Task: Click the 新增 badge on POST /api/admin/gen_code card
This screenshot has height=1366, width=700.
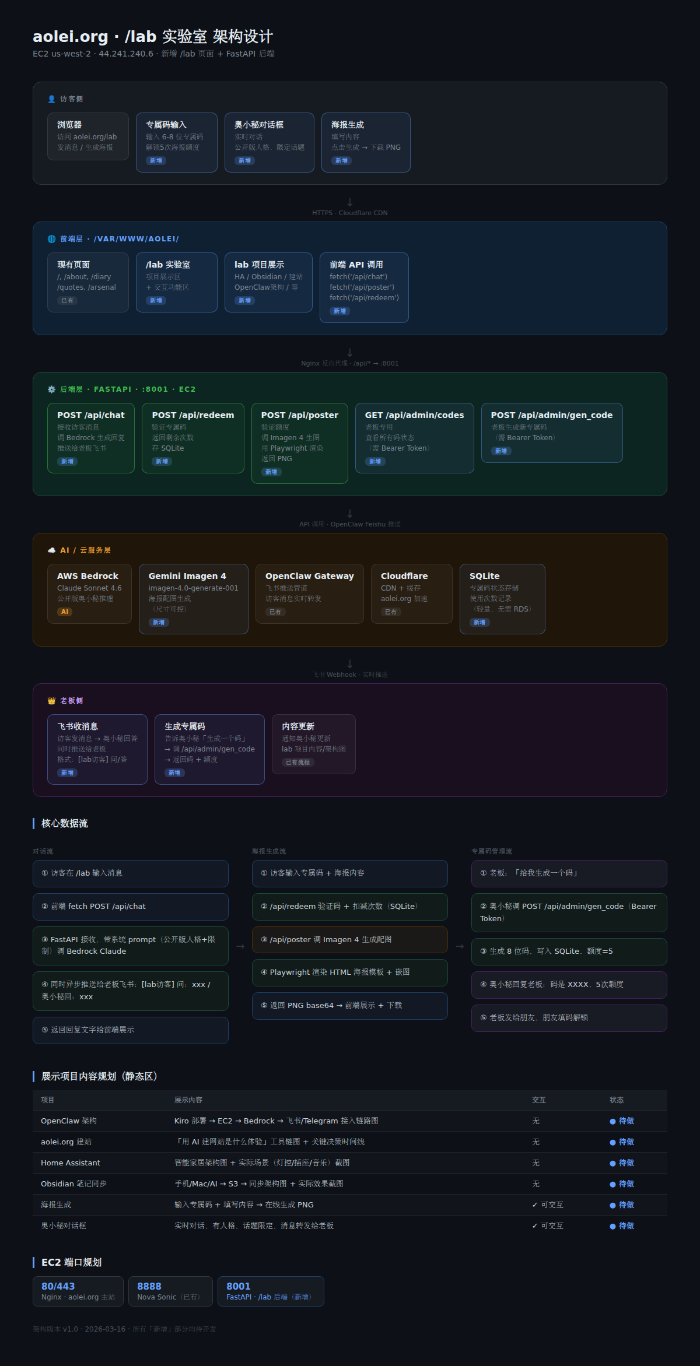Action: [501, 451]
